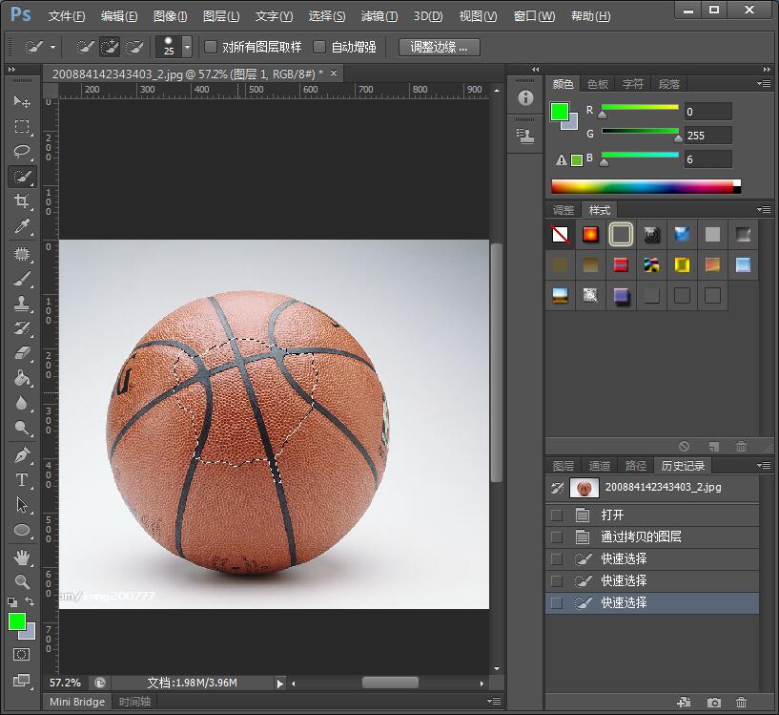Click the G value input field

click(x=707, y=136)
